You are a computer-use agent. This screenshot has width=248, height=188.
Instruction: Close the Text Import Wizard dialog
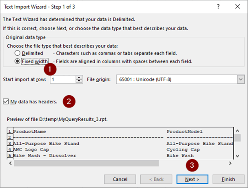[x=238, y=7]
